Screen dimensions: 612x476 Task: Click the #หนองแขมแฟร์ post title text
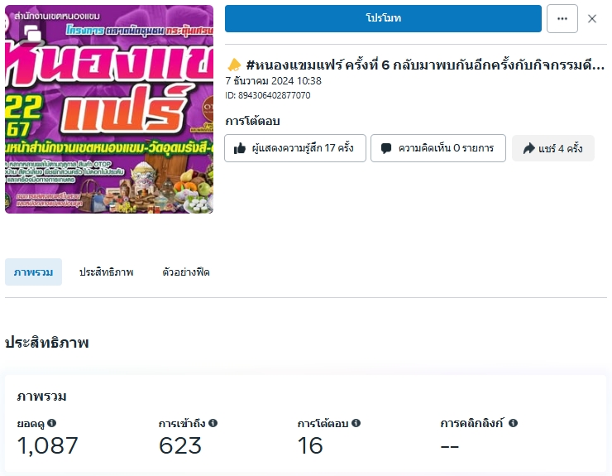pyautogui.click(x=425, y=65)
